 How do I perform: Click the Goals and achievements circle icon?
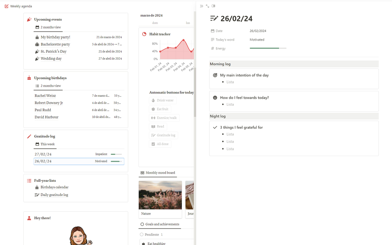coord(142,224)
